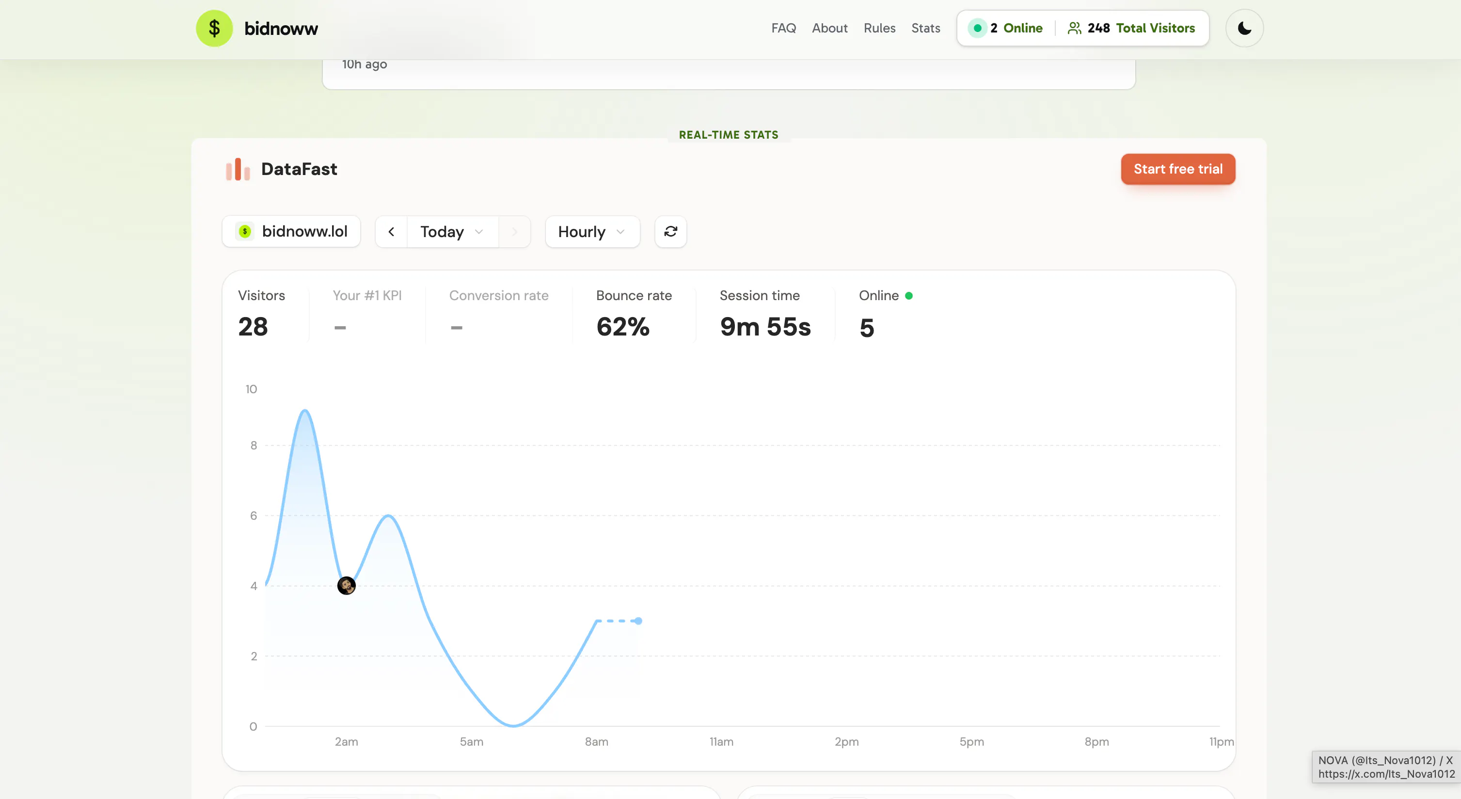This screenshot has height=799, width=1461.
Task: Open the Hourly interval dropdown
Action: pyautogui.click(x=592, y=231)
